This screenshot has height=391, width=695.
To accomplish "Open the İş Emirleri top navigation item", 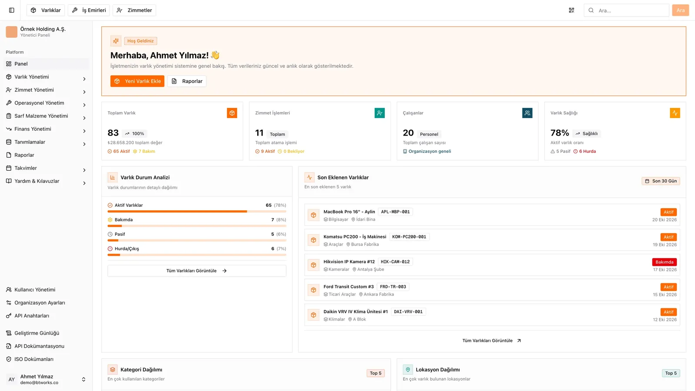I will 89,10.
